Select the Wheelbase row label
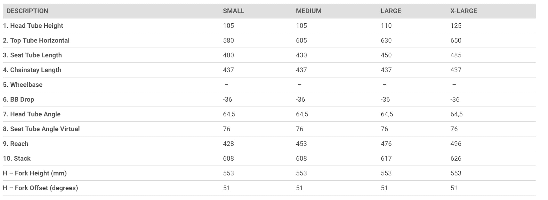Image resolution: width=548 pixels, height=200 pixels. pyautogui.click(x=23, y=85)
